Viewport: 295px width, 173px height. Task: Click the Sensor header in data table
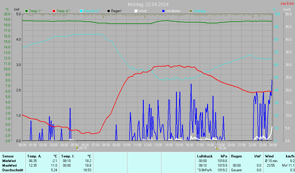(8, 156)
